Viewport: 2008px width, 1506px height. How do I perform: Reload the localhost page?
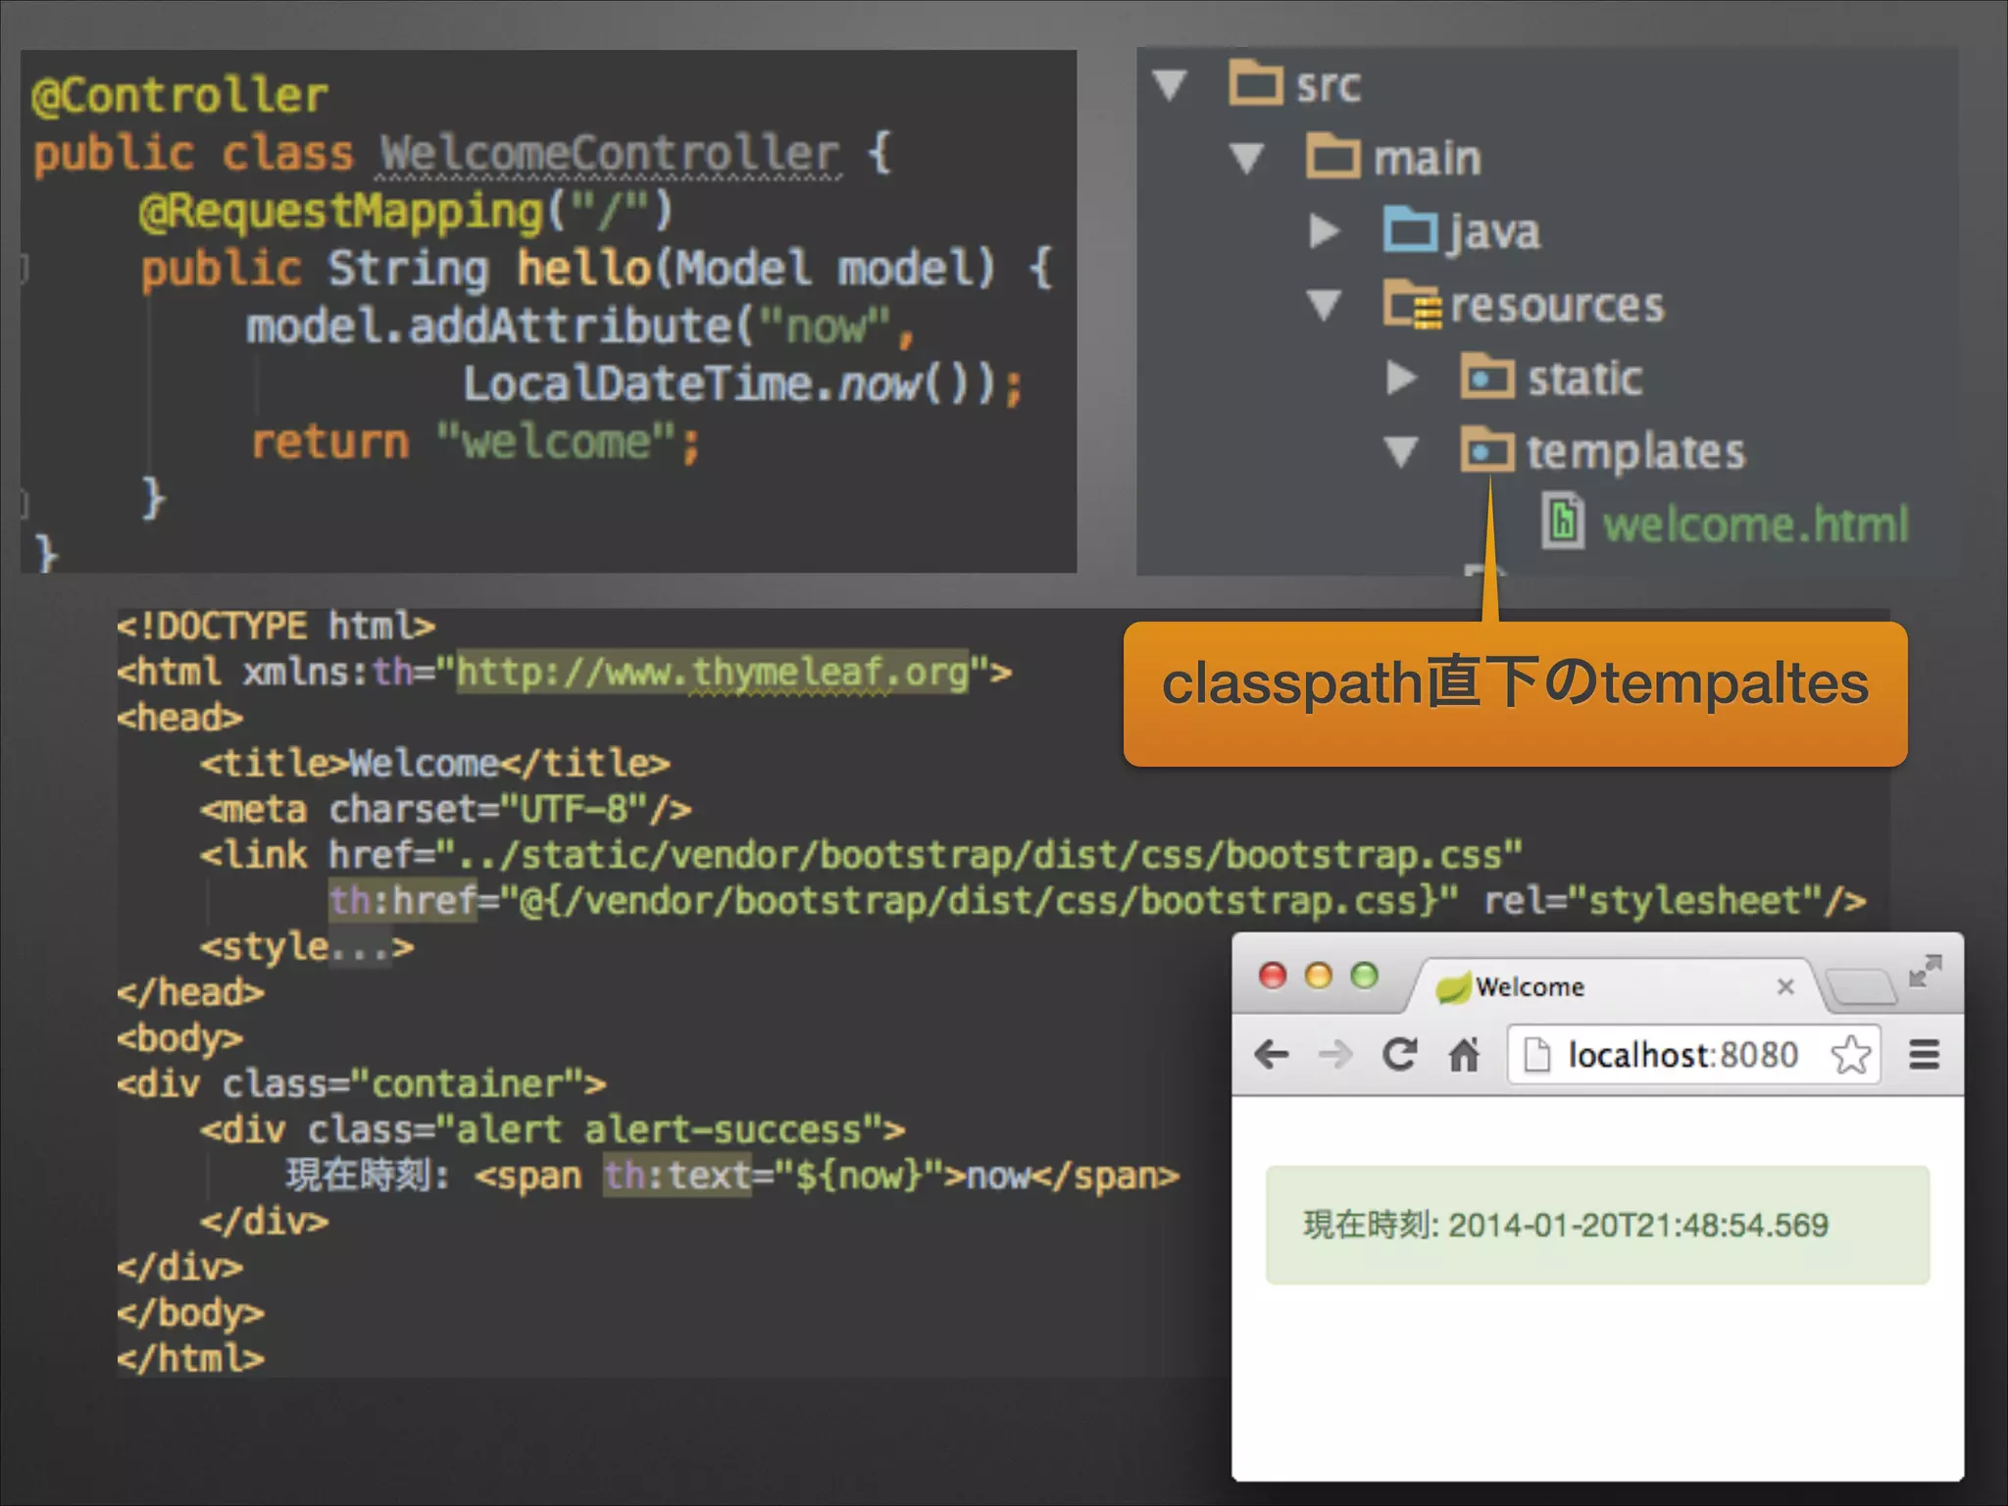(x=1399, y=1054)
